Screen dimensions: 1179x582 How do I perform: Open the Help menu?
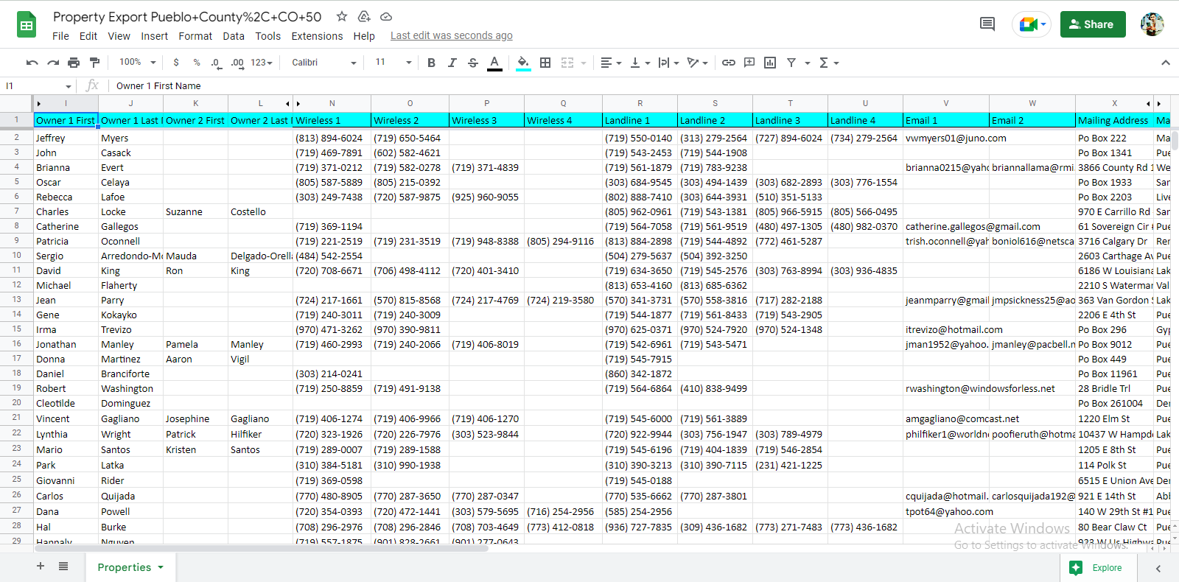tap(364, 36)
